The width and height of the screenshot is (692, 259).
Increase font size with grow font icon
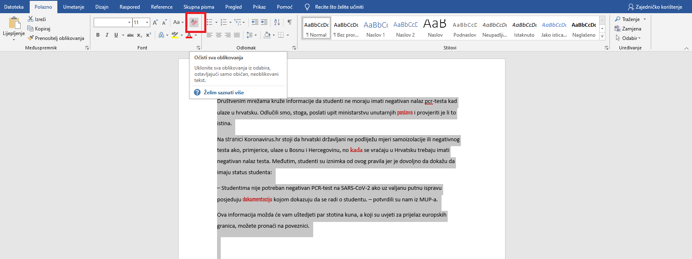click(x=155, y=22)
